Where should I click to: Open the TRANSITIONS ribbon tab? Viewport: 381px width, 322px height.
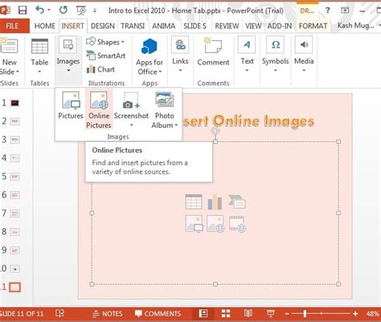click(x=133, y=26)
